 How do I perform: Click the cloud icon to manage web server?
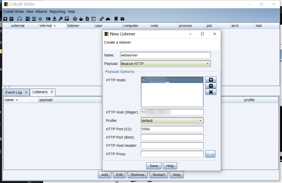tap(108, 19)
